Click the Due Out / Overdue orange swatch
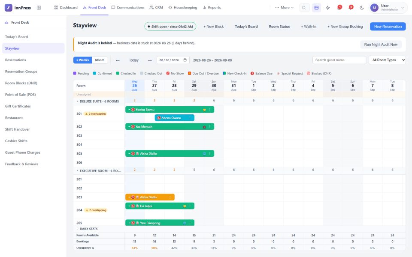The image size is (412, 257). click(189, 73)
